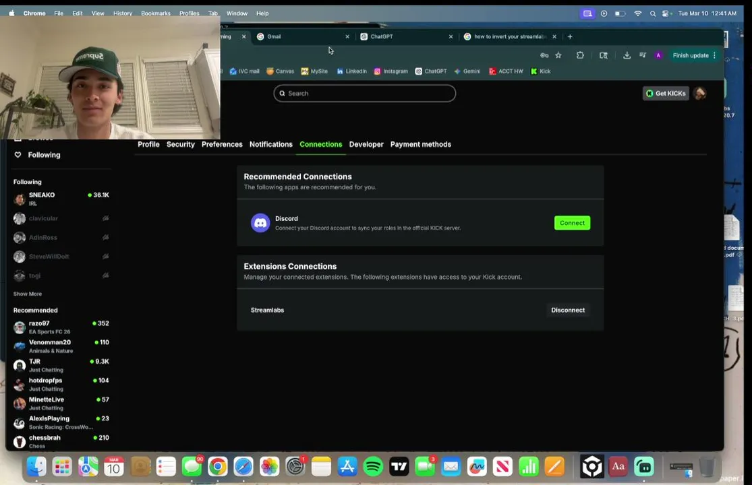Click the Kick search field
Screen dimensions: 752x485
pyautogui.click(x=364, y=94)
